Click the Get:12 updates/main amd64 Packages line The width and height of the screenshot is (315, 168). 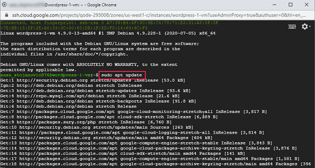[107, 138]
